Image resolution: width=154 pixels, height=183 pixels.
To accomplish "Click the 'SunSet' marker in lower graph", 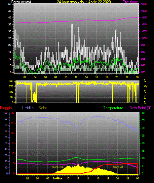I will click(118, 167).
